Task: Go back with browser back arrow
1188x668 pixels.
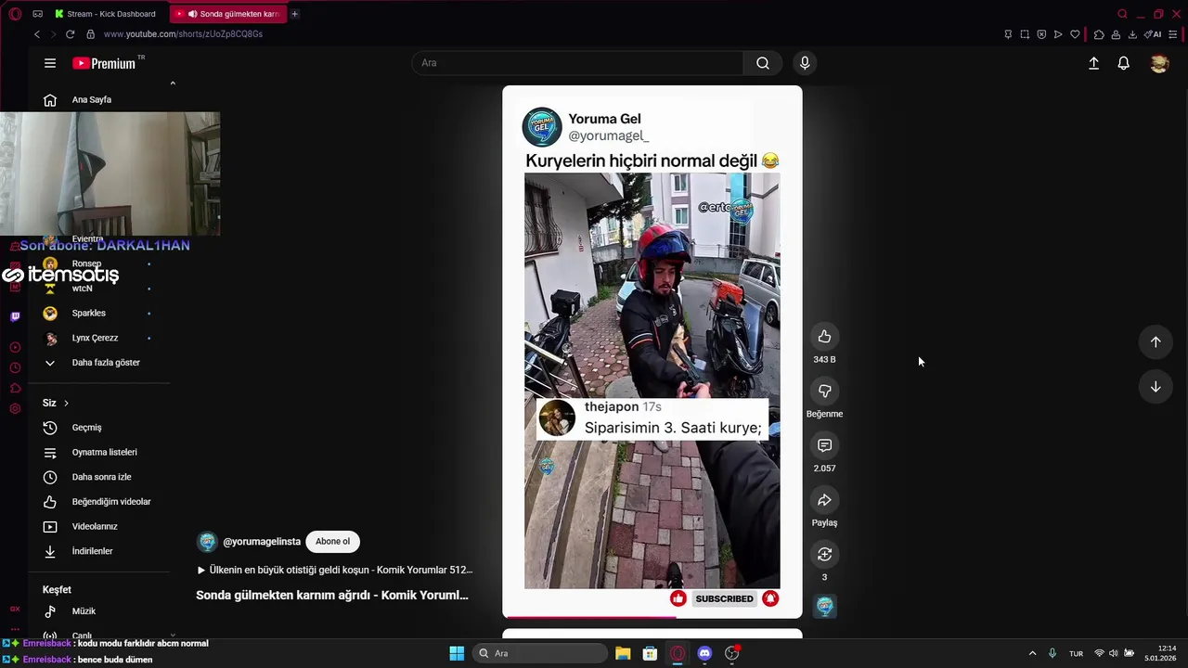Action: (x=37, y=34)
